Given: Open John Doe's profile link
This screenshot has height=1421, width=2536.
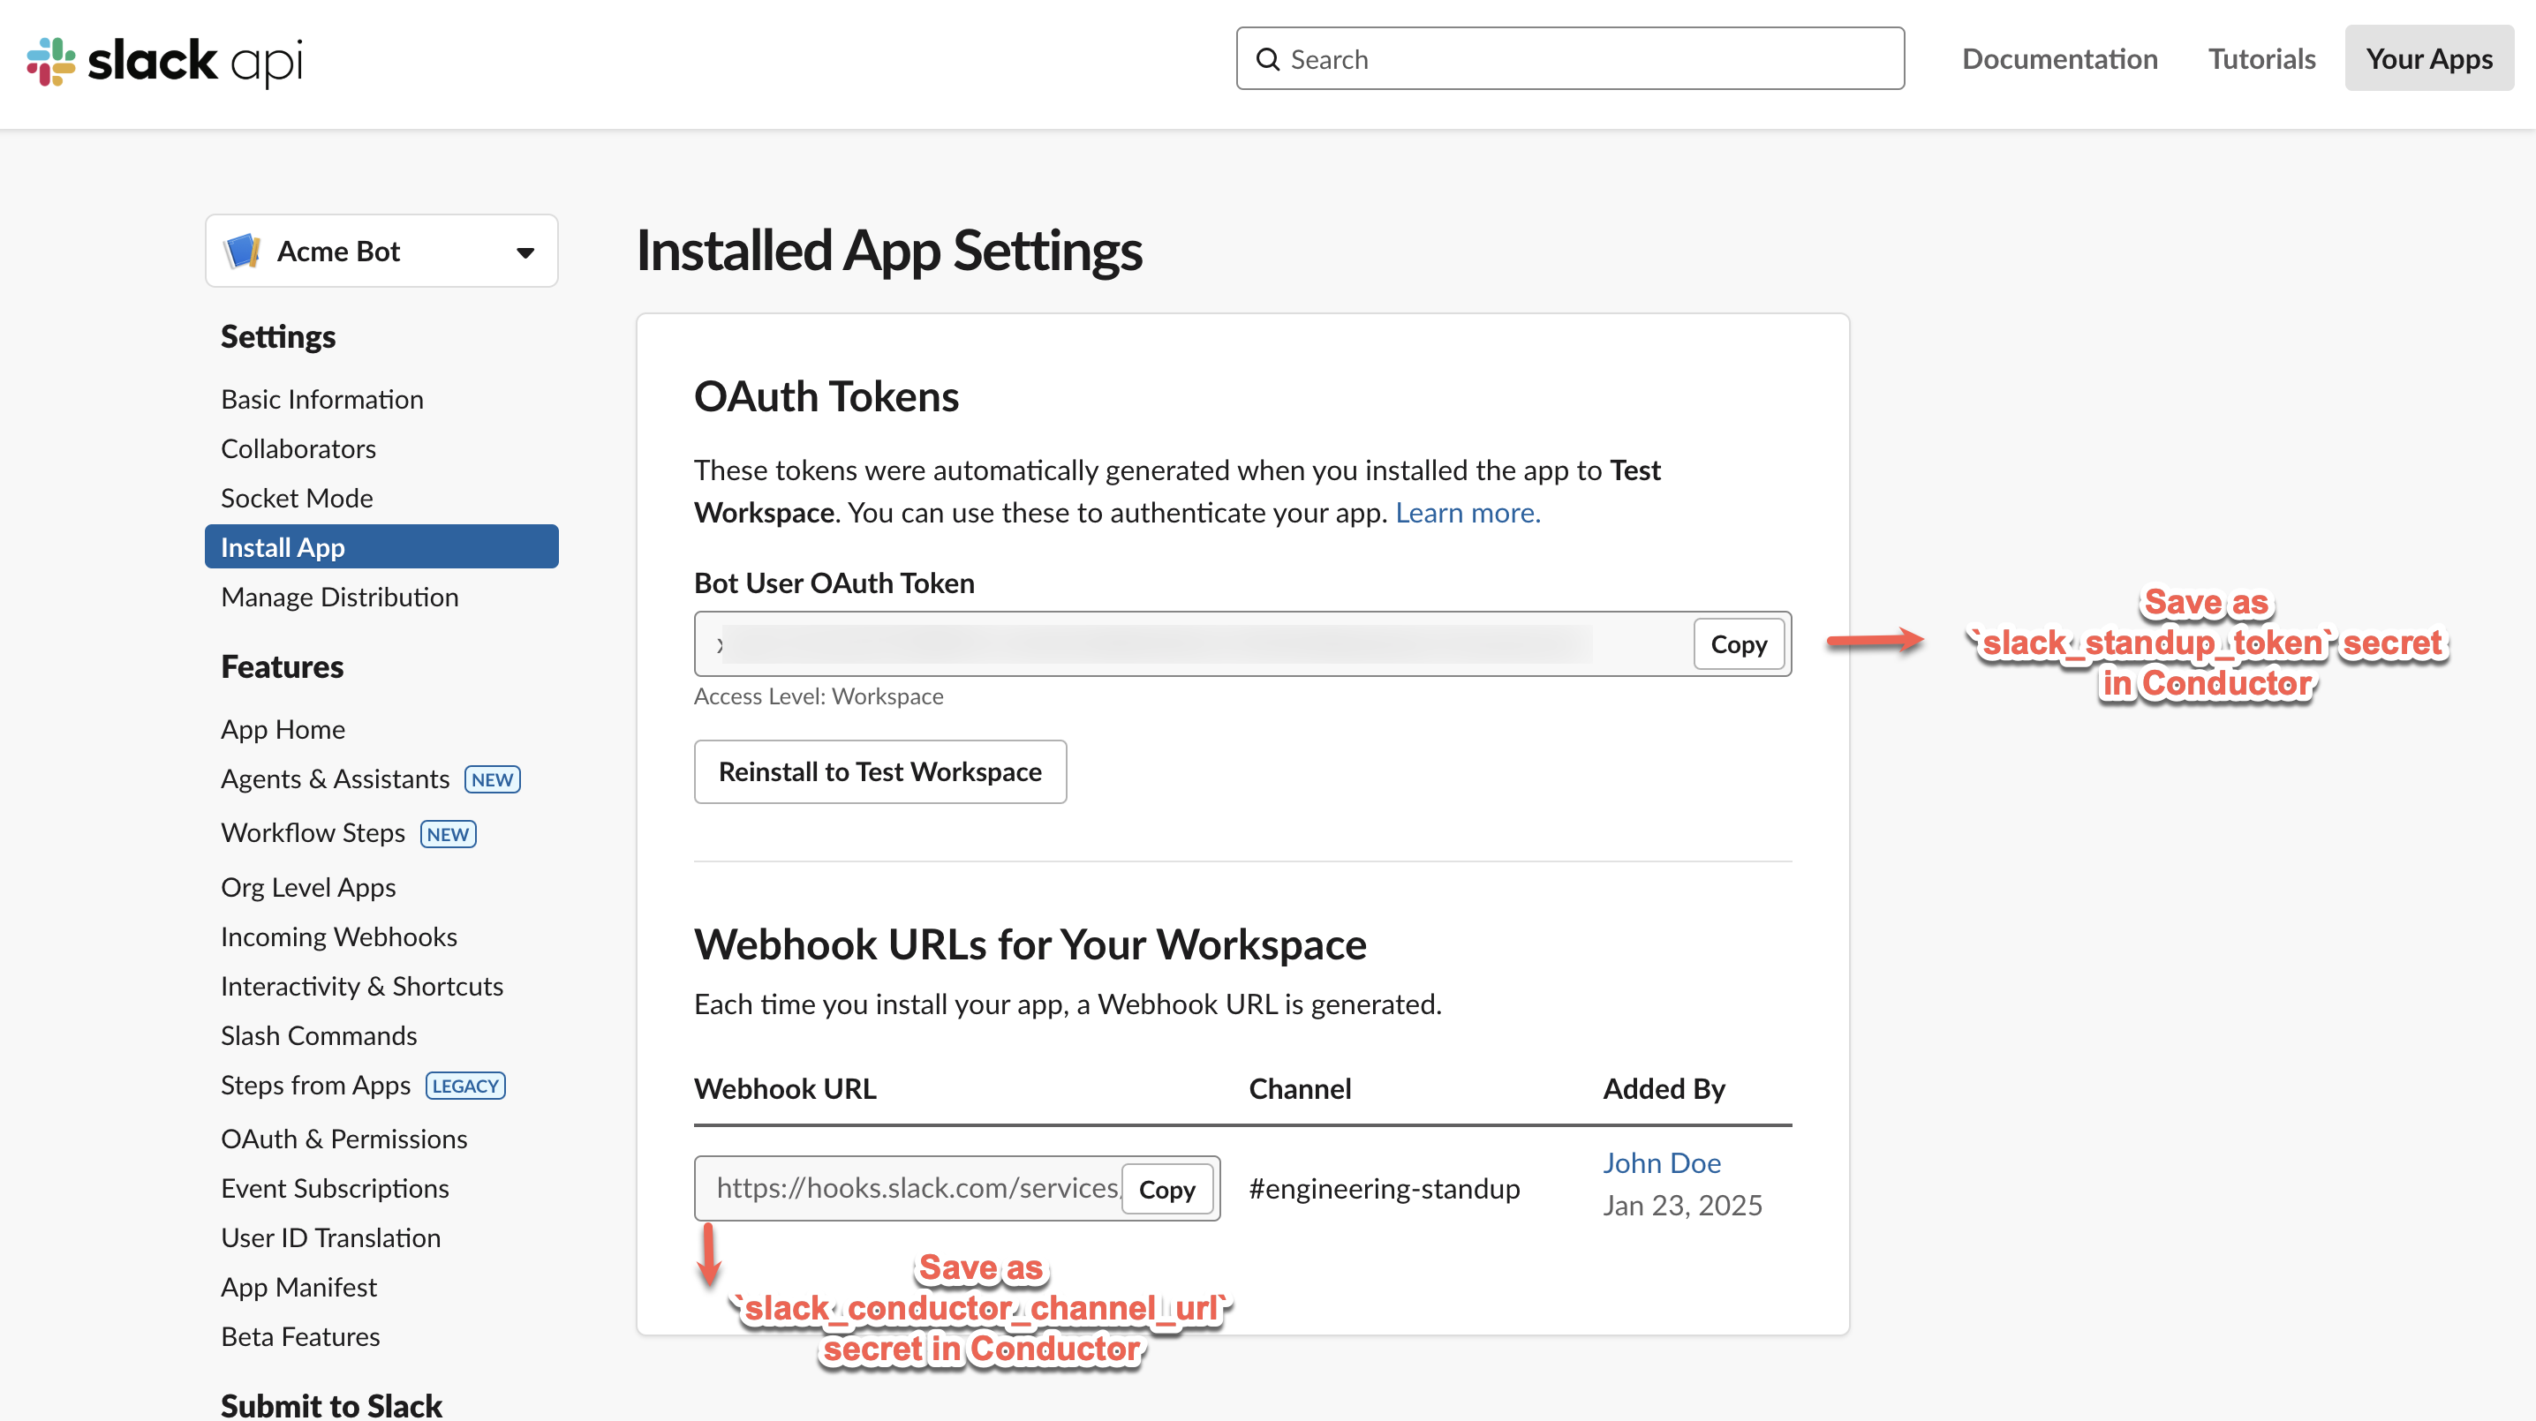Looking at the screenshot, I should [x=1662, y=1163].
